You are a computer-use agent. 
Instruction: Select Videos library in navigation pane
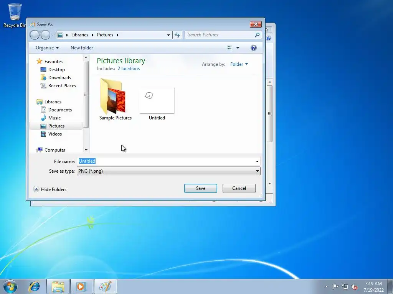click(x=55, y=134)
